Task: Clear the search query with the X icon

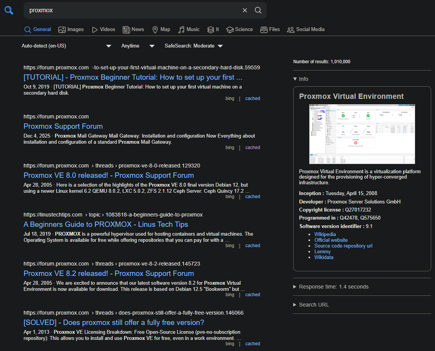Action: coord(245,10)
